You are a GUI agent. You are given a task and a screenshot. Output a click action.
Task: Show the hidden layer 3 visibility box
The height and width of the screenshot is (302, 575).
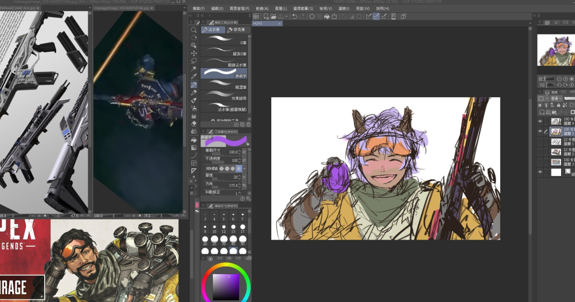click(x=540, y=162)
